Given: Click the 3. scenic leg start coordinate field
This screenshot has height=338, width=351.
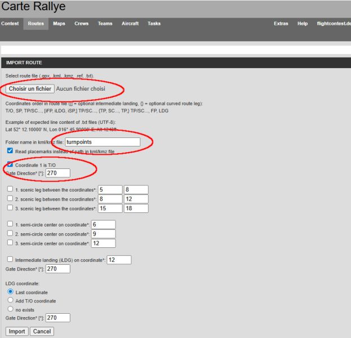Looking at the screenshot, I should coord(110,208).
